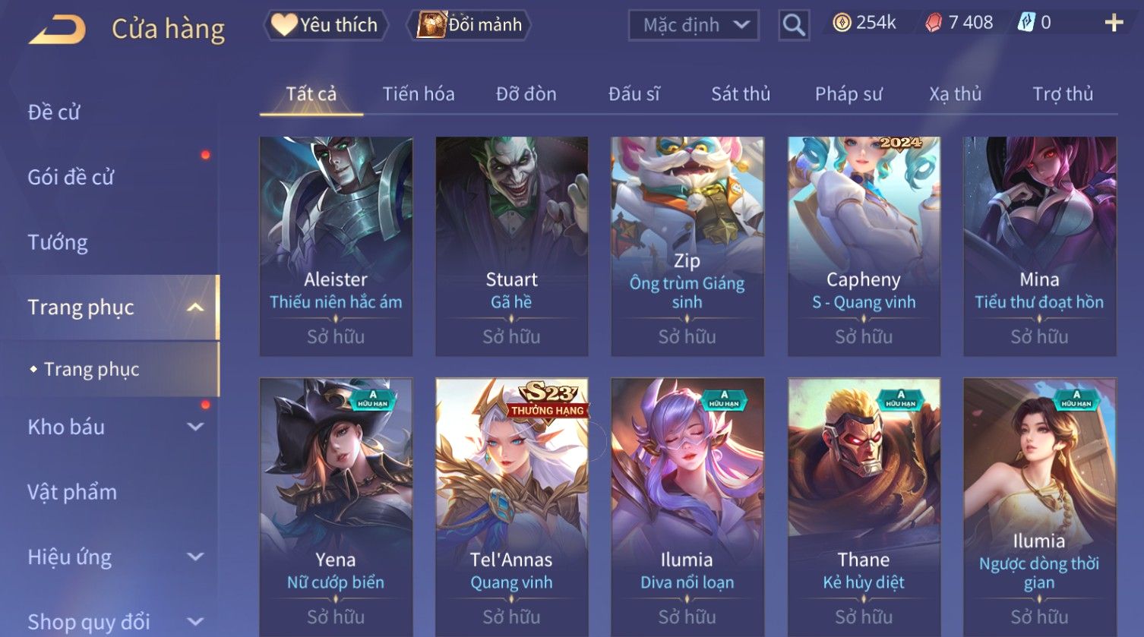Open search with the magnifier icon

794,25
